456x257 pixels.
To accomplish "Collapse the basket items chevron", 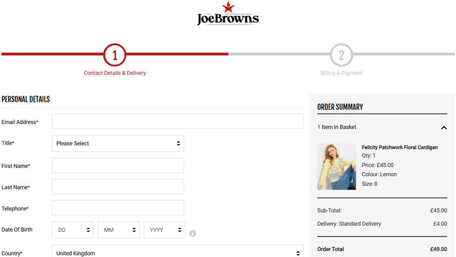I will pos(444,127).
